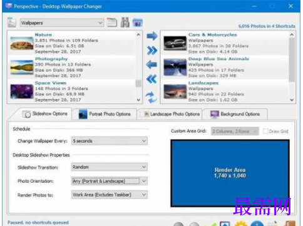Click the single left arrow to remove shortcut

[151, 64]
